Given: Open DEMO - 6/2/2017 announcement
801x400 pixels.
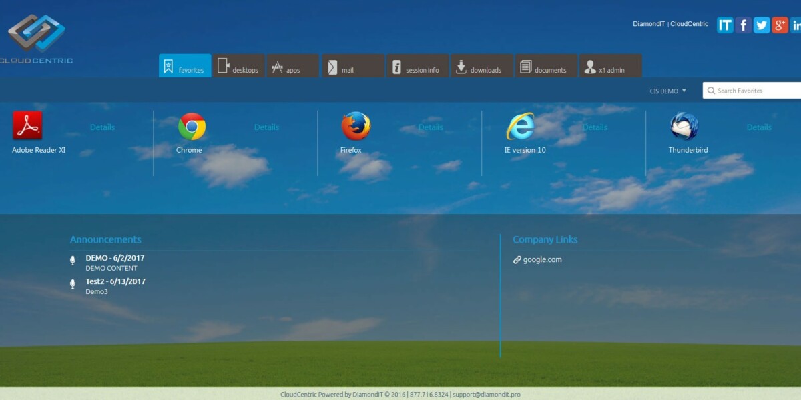Looking at the screenshot, I should click(115, 258).
